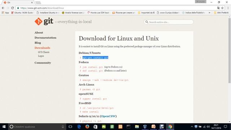
Task: Click the highlighted apt-get install git command
Action: pos(95,58)
